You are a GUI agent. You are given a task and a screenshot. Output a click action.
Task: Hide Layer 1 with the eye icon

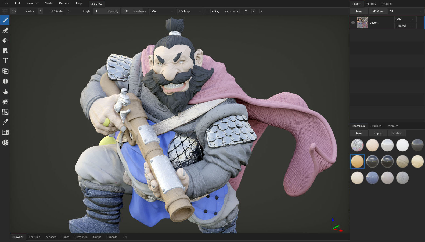(x=353, y=23)
